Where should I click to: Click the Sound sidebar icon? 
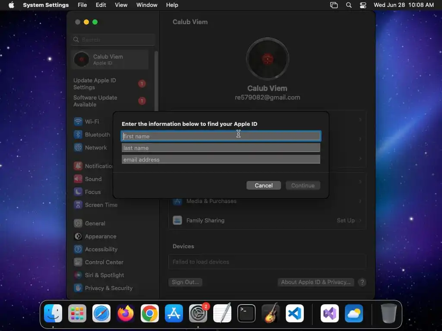(78, 179)
